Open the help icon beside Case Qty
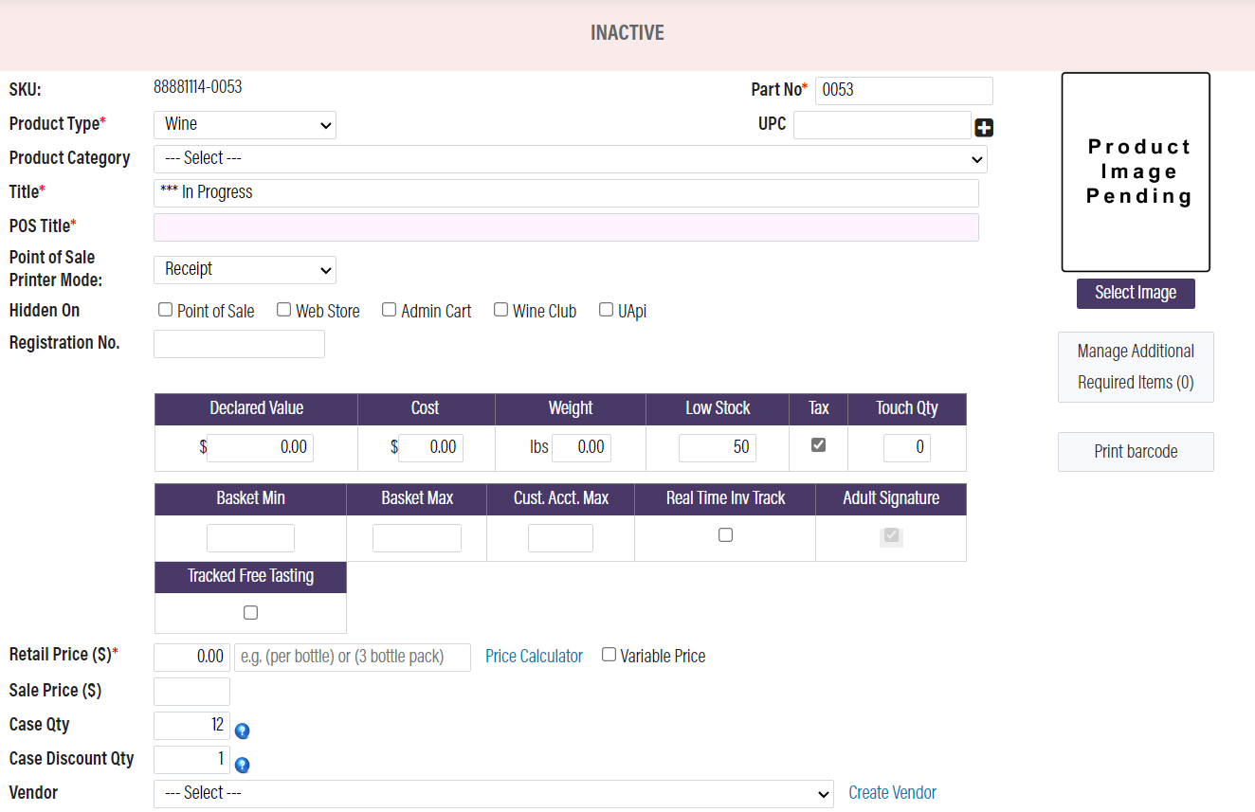Screen dimensions: 1255x812 click(242, 731)
